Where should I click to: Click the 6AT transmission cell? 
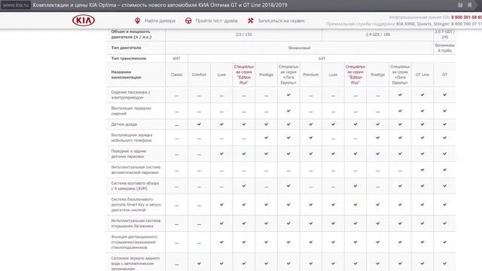[x=322, y=59]
